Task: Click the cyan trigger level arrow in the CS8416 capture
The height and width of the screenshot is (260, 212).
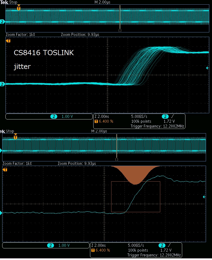Action: [207, 68]
